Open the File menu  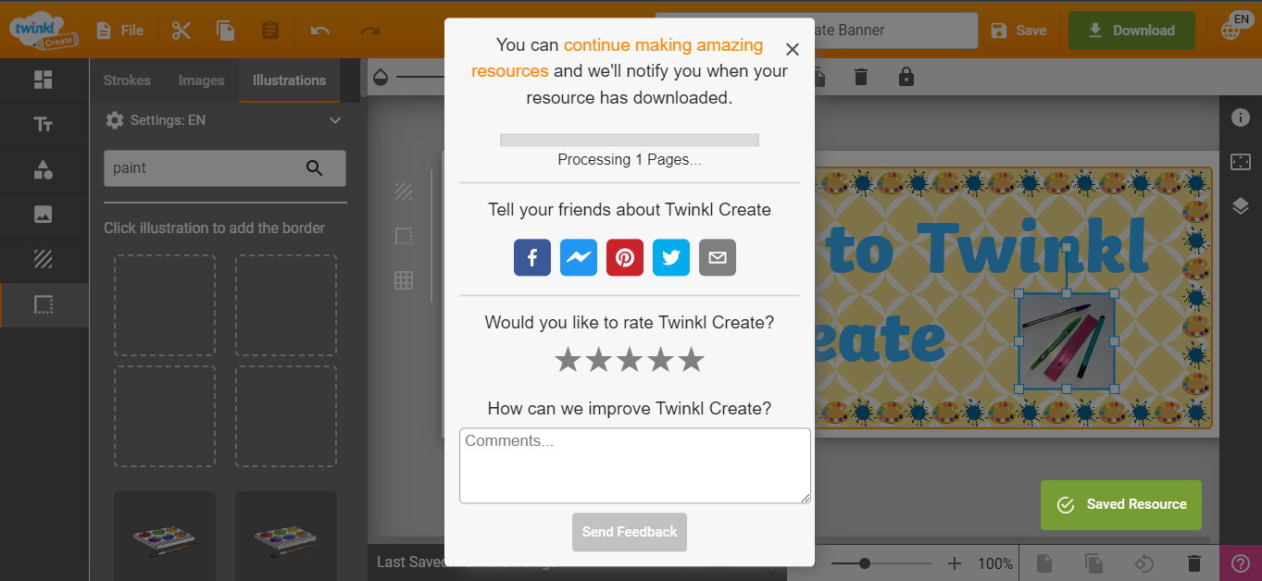pos(120,31)
